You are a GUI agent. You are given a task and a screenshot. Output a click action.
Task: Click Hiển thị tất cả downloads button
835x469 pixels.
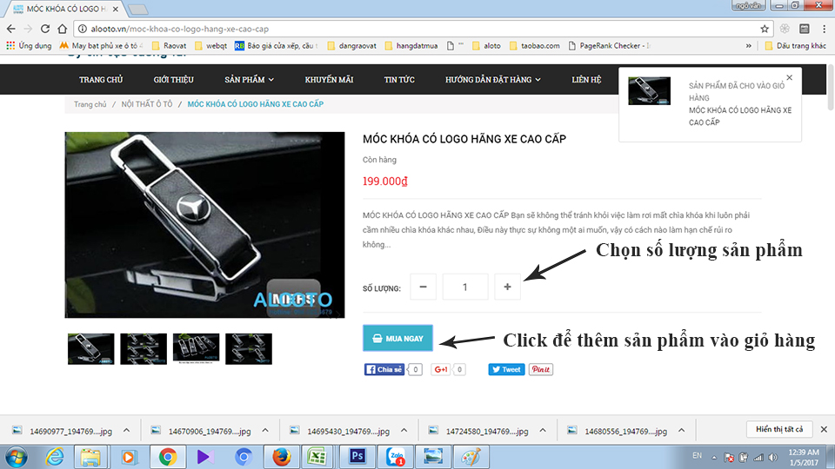click(x=779, y=429)
